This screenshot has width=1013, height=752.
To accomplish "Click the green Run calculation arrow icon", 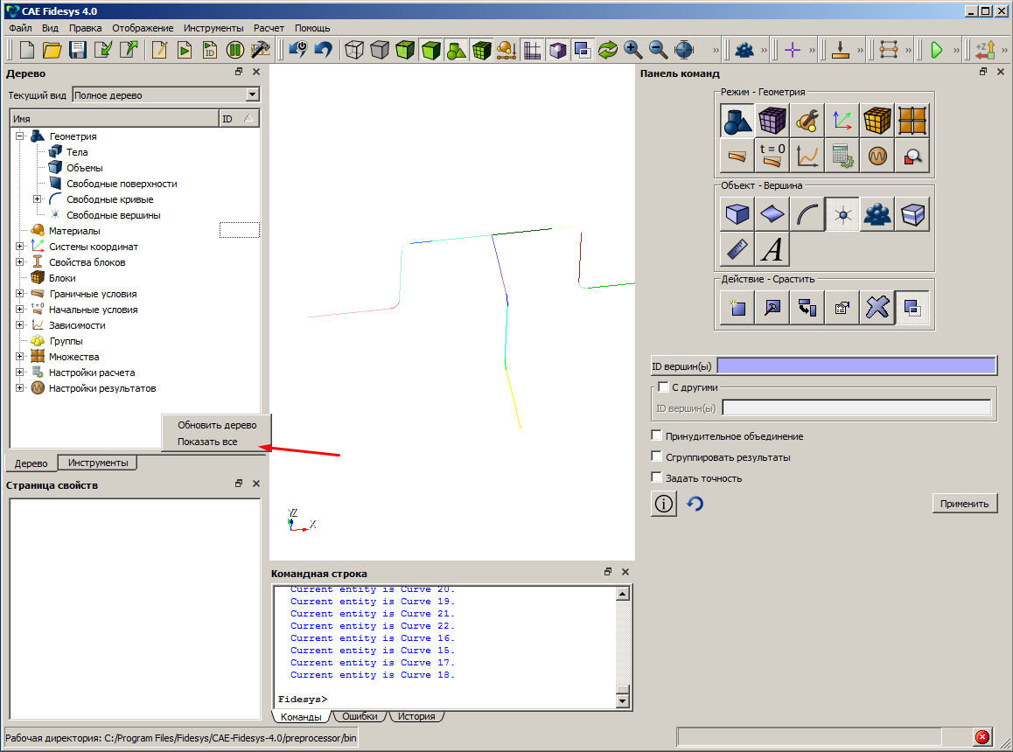I will (936, 50).
